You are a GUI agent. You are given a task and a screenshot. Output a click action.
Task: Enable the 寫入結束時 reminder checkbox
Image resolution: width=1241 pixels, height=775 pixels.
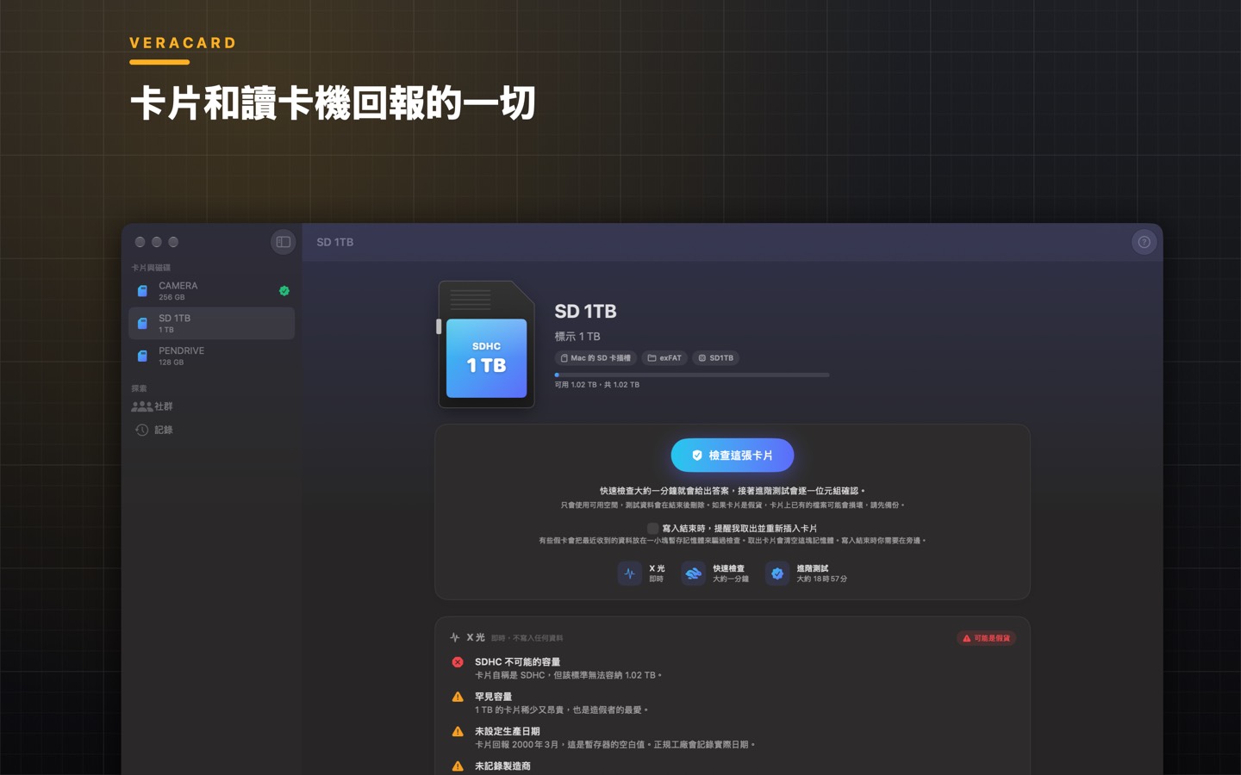(x=652, y=528)
